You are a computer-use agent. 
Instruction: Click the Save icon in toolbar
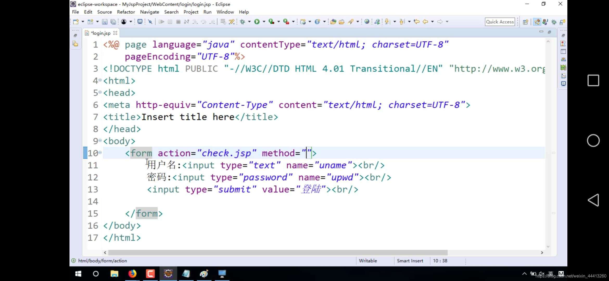point(105,22)
